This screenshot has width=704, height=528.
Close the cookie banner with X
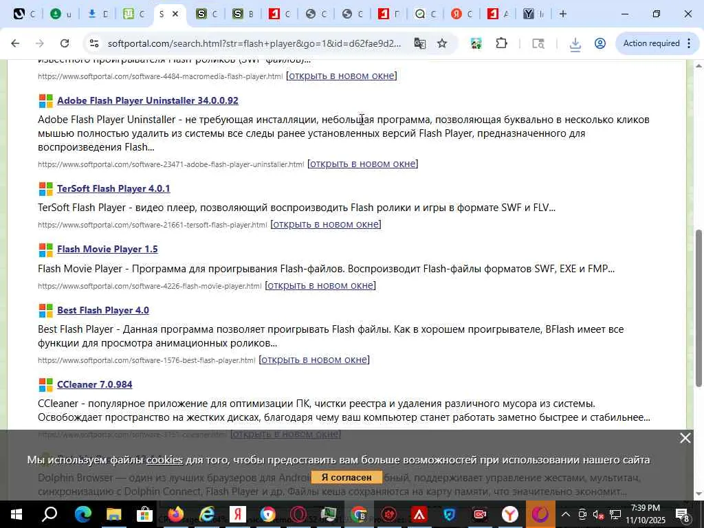click(685, 438)
